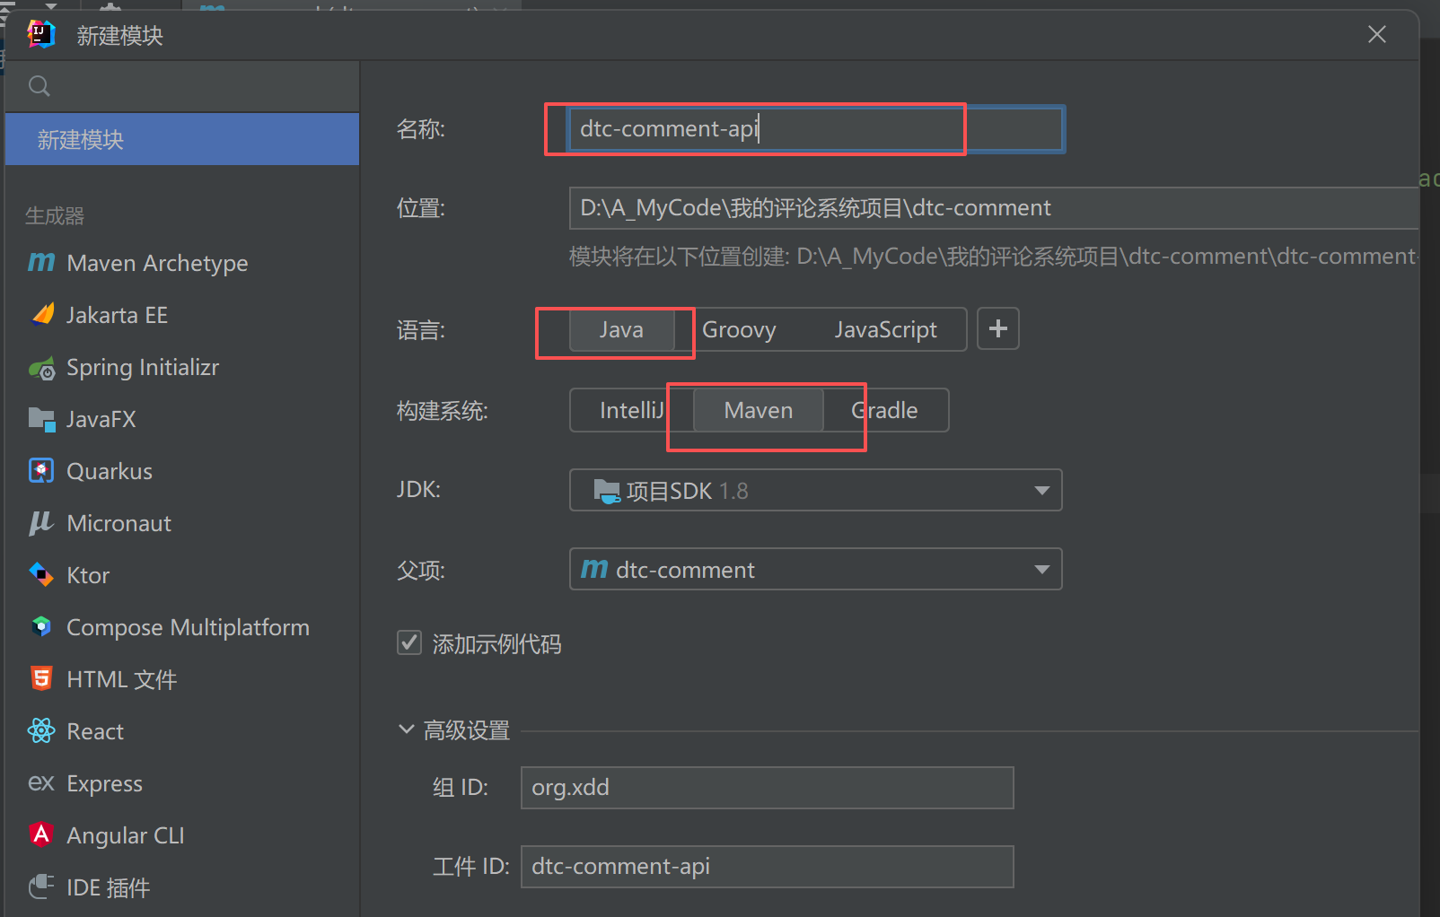Screen dimensions: 1440x917
Task: Click the React atom icon
Action: [41, 730]
